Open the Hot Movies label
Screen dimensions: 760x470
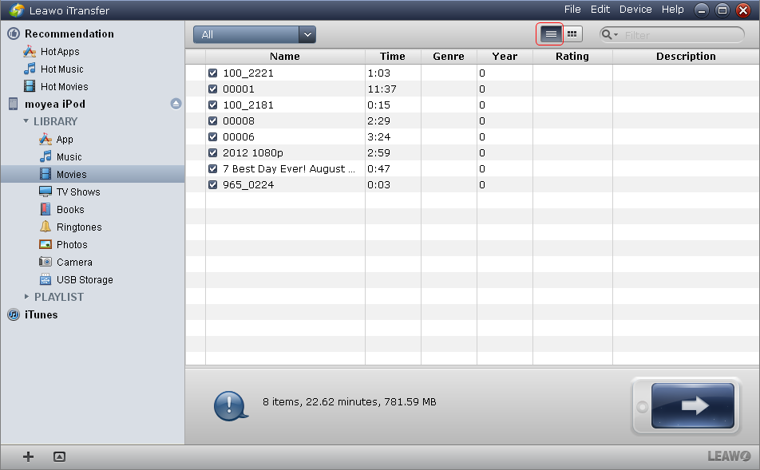[x=65, y=87]
